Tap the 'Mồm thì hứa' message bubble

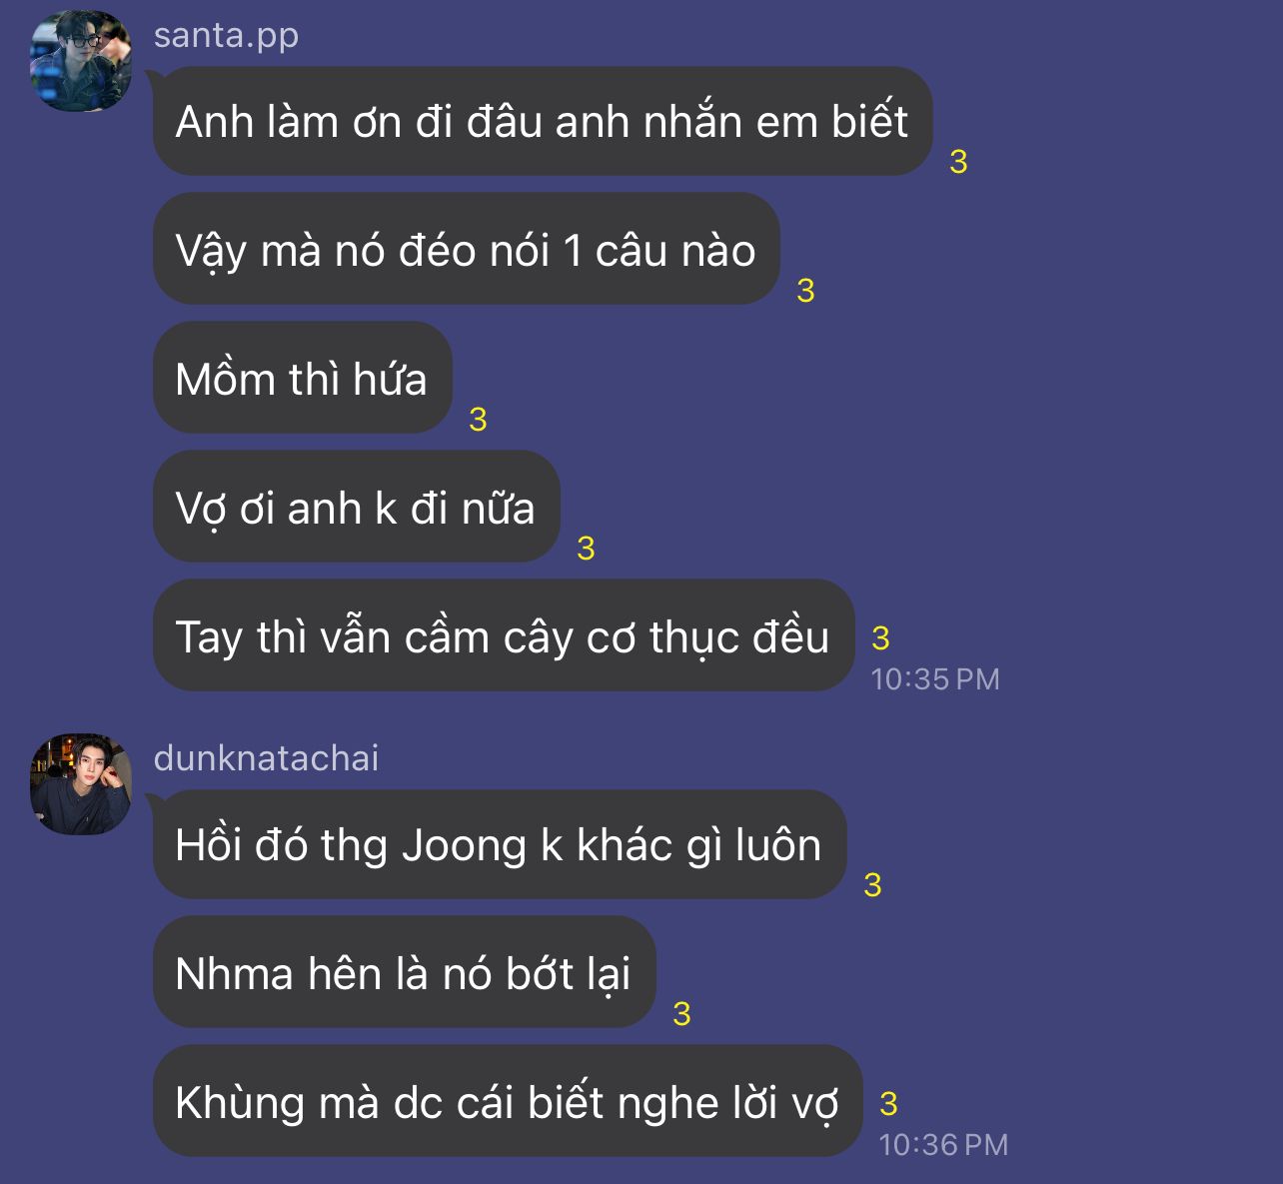click(302, 378)
